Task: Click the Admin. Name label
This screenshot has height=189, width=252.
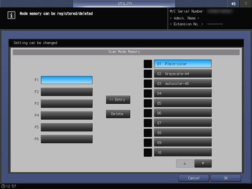Action: (x=184, y=18)
